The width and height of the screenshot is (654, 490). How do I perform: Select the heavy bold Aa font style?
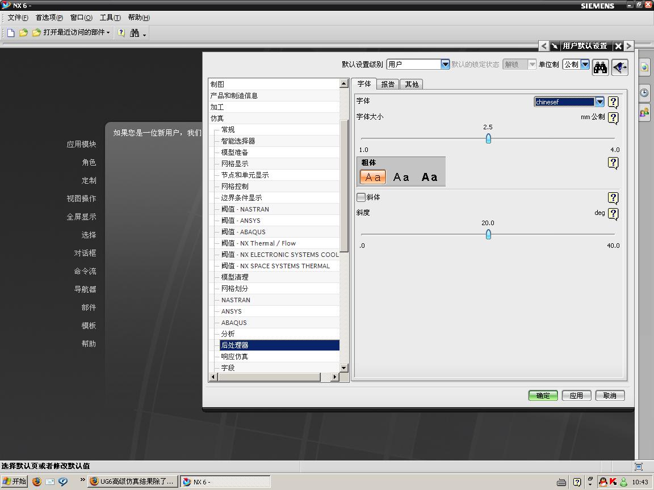pos(429,177)
